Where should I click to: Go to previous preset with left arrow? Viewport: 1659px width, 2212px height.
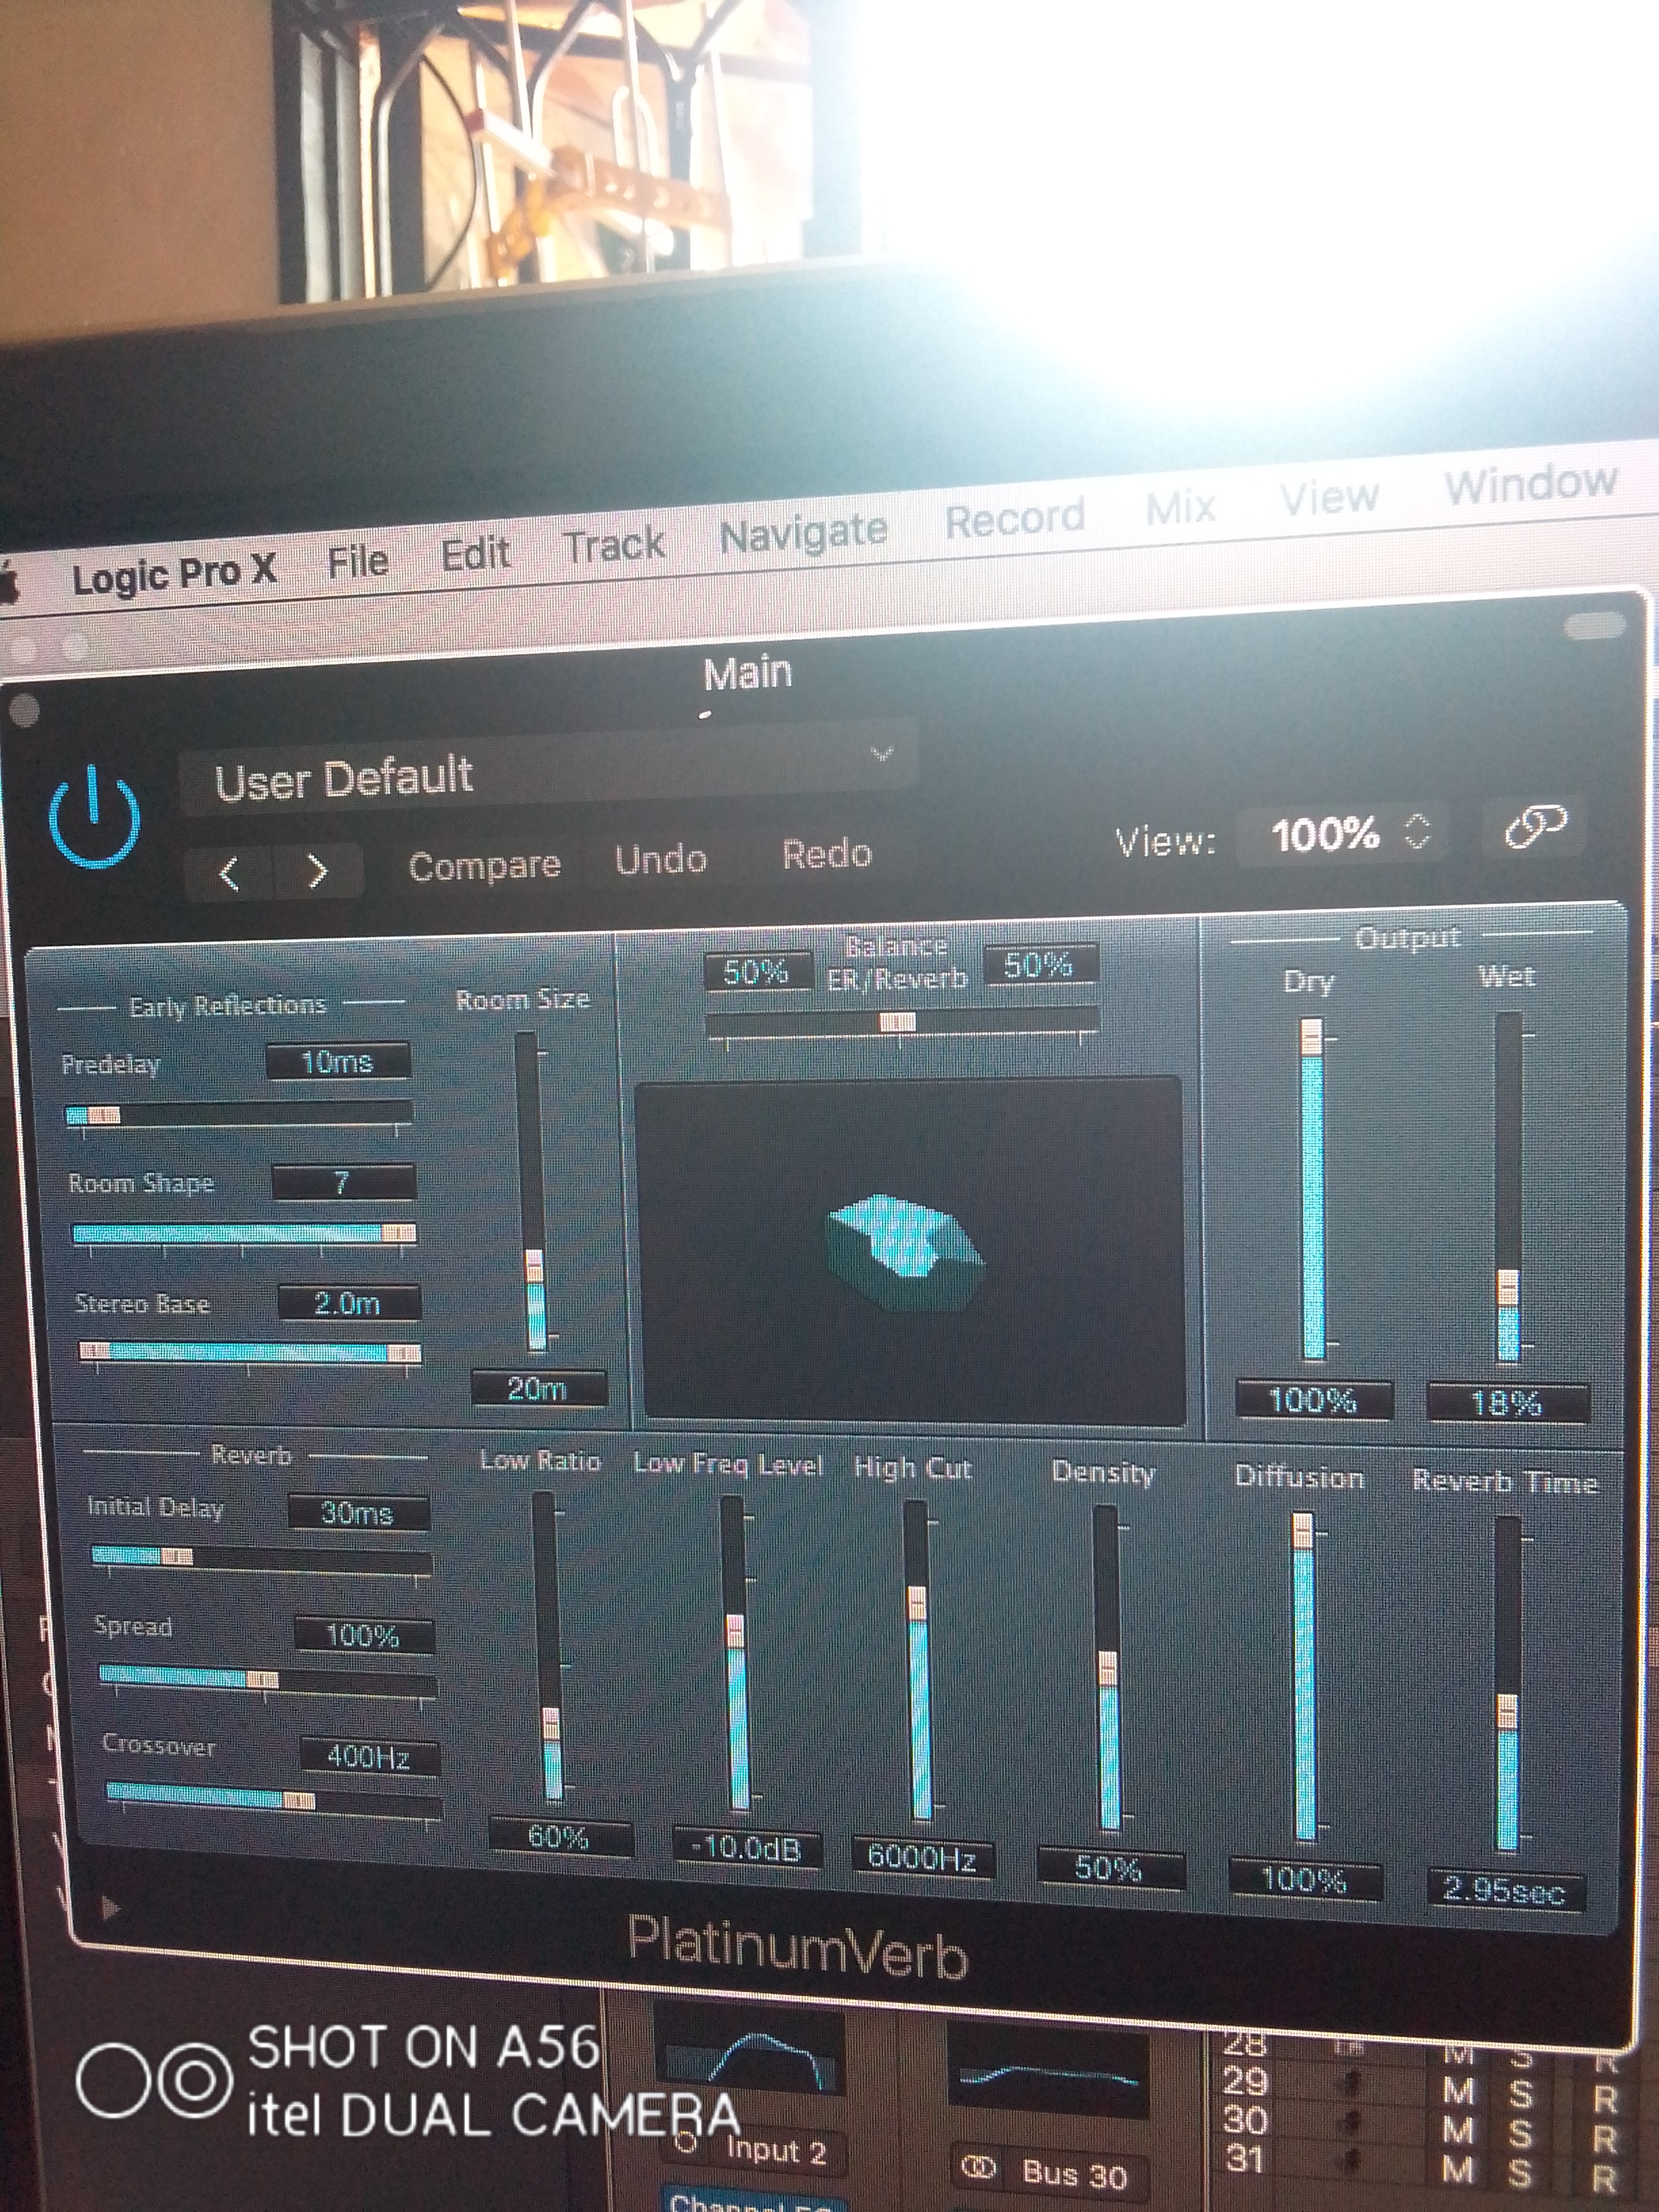pyautogui.click(x=229, y=874)
